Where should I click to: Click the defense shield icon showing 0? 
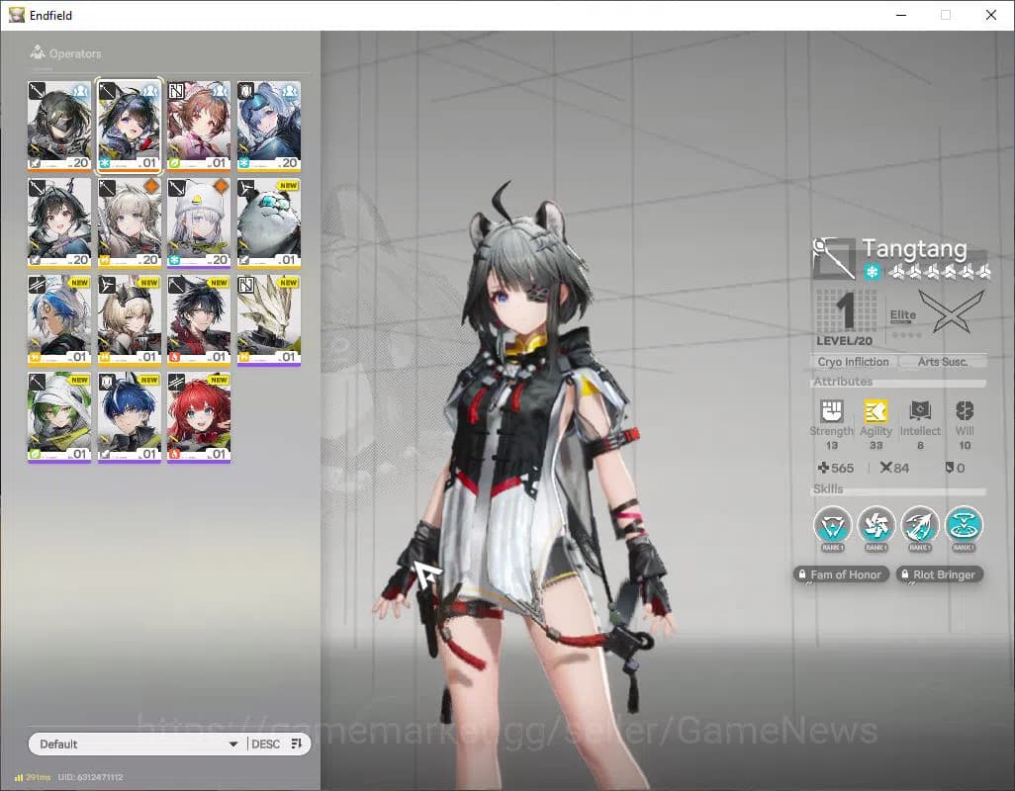tap(949, 468)
